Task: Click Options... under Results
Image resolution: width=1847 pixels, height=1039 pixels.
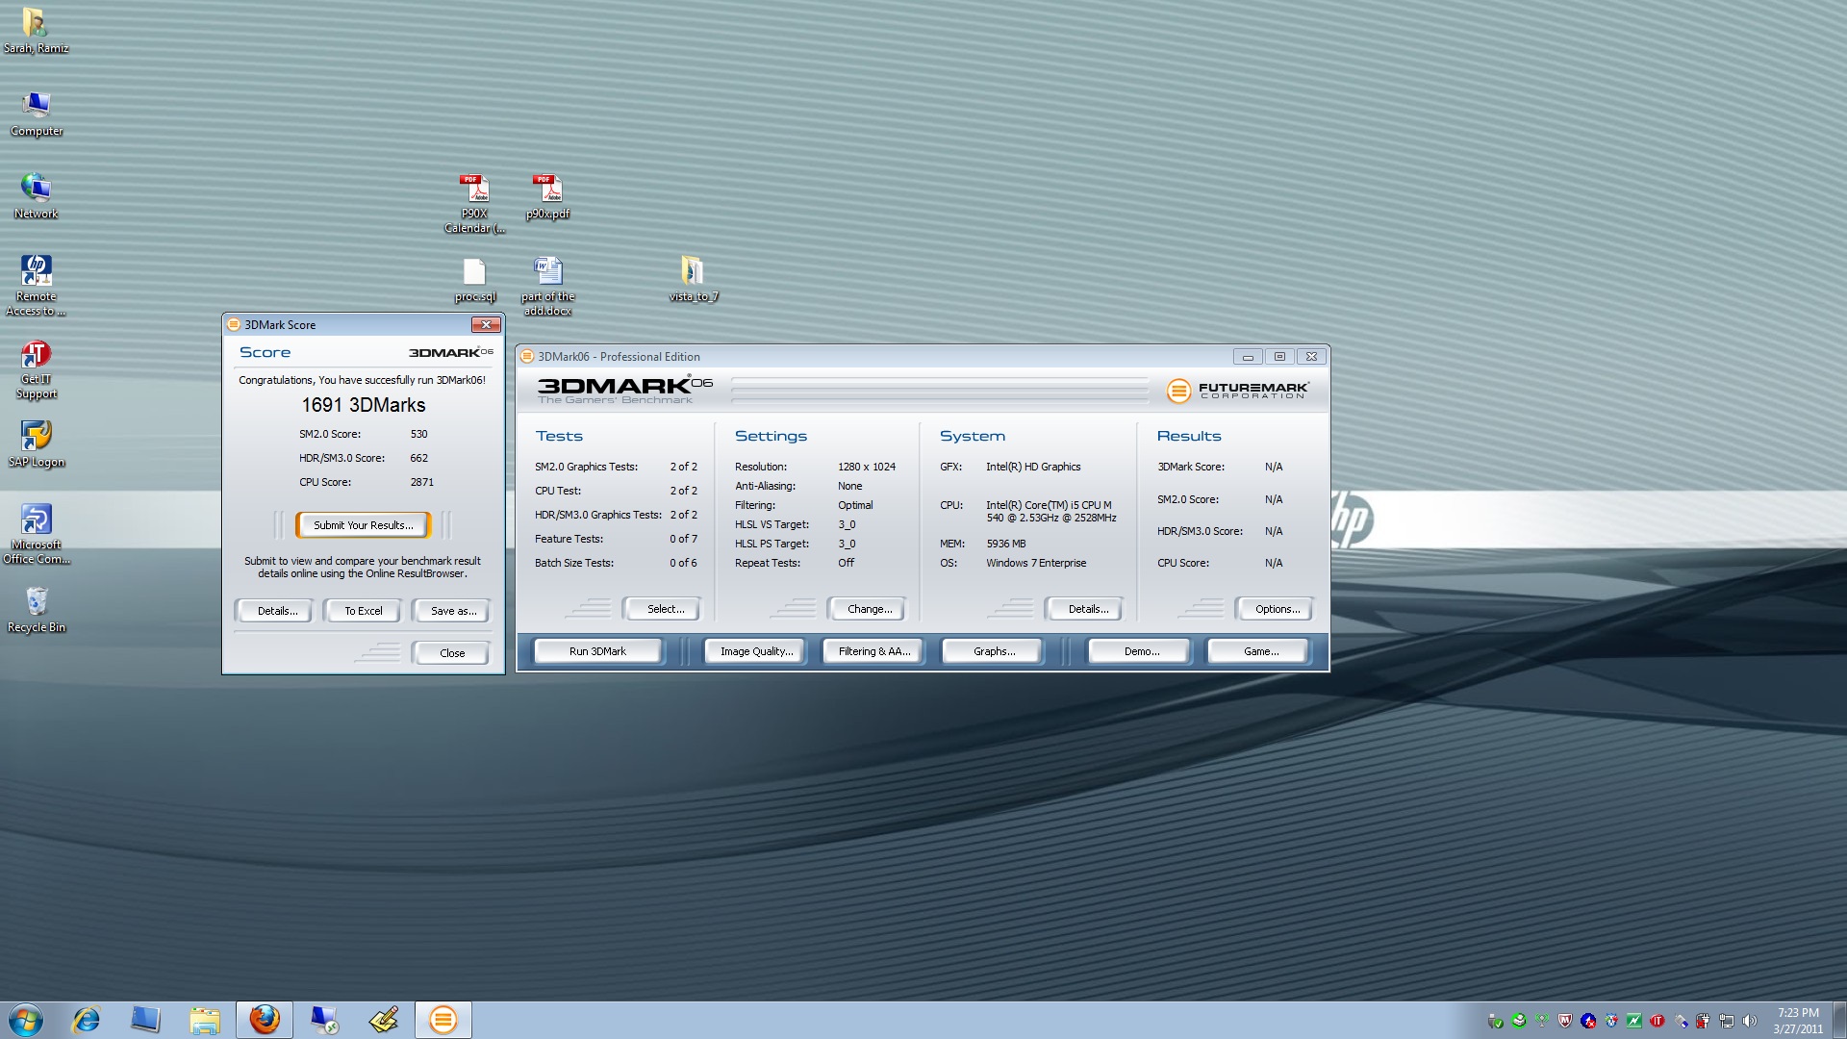Action: tap(1277, 609)
